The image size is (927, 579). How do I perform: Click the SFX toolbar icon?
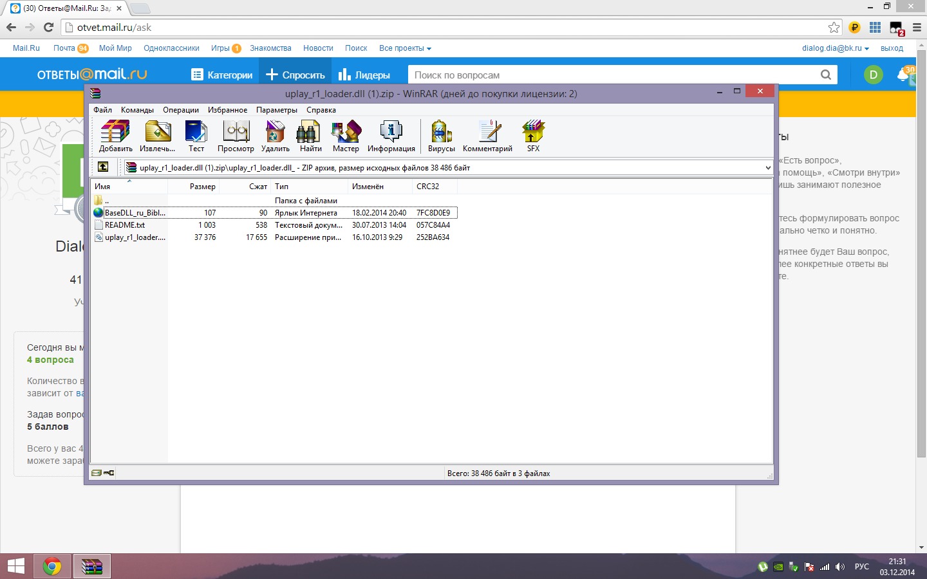[x=533, y=136]
